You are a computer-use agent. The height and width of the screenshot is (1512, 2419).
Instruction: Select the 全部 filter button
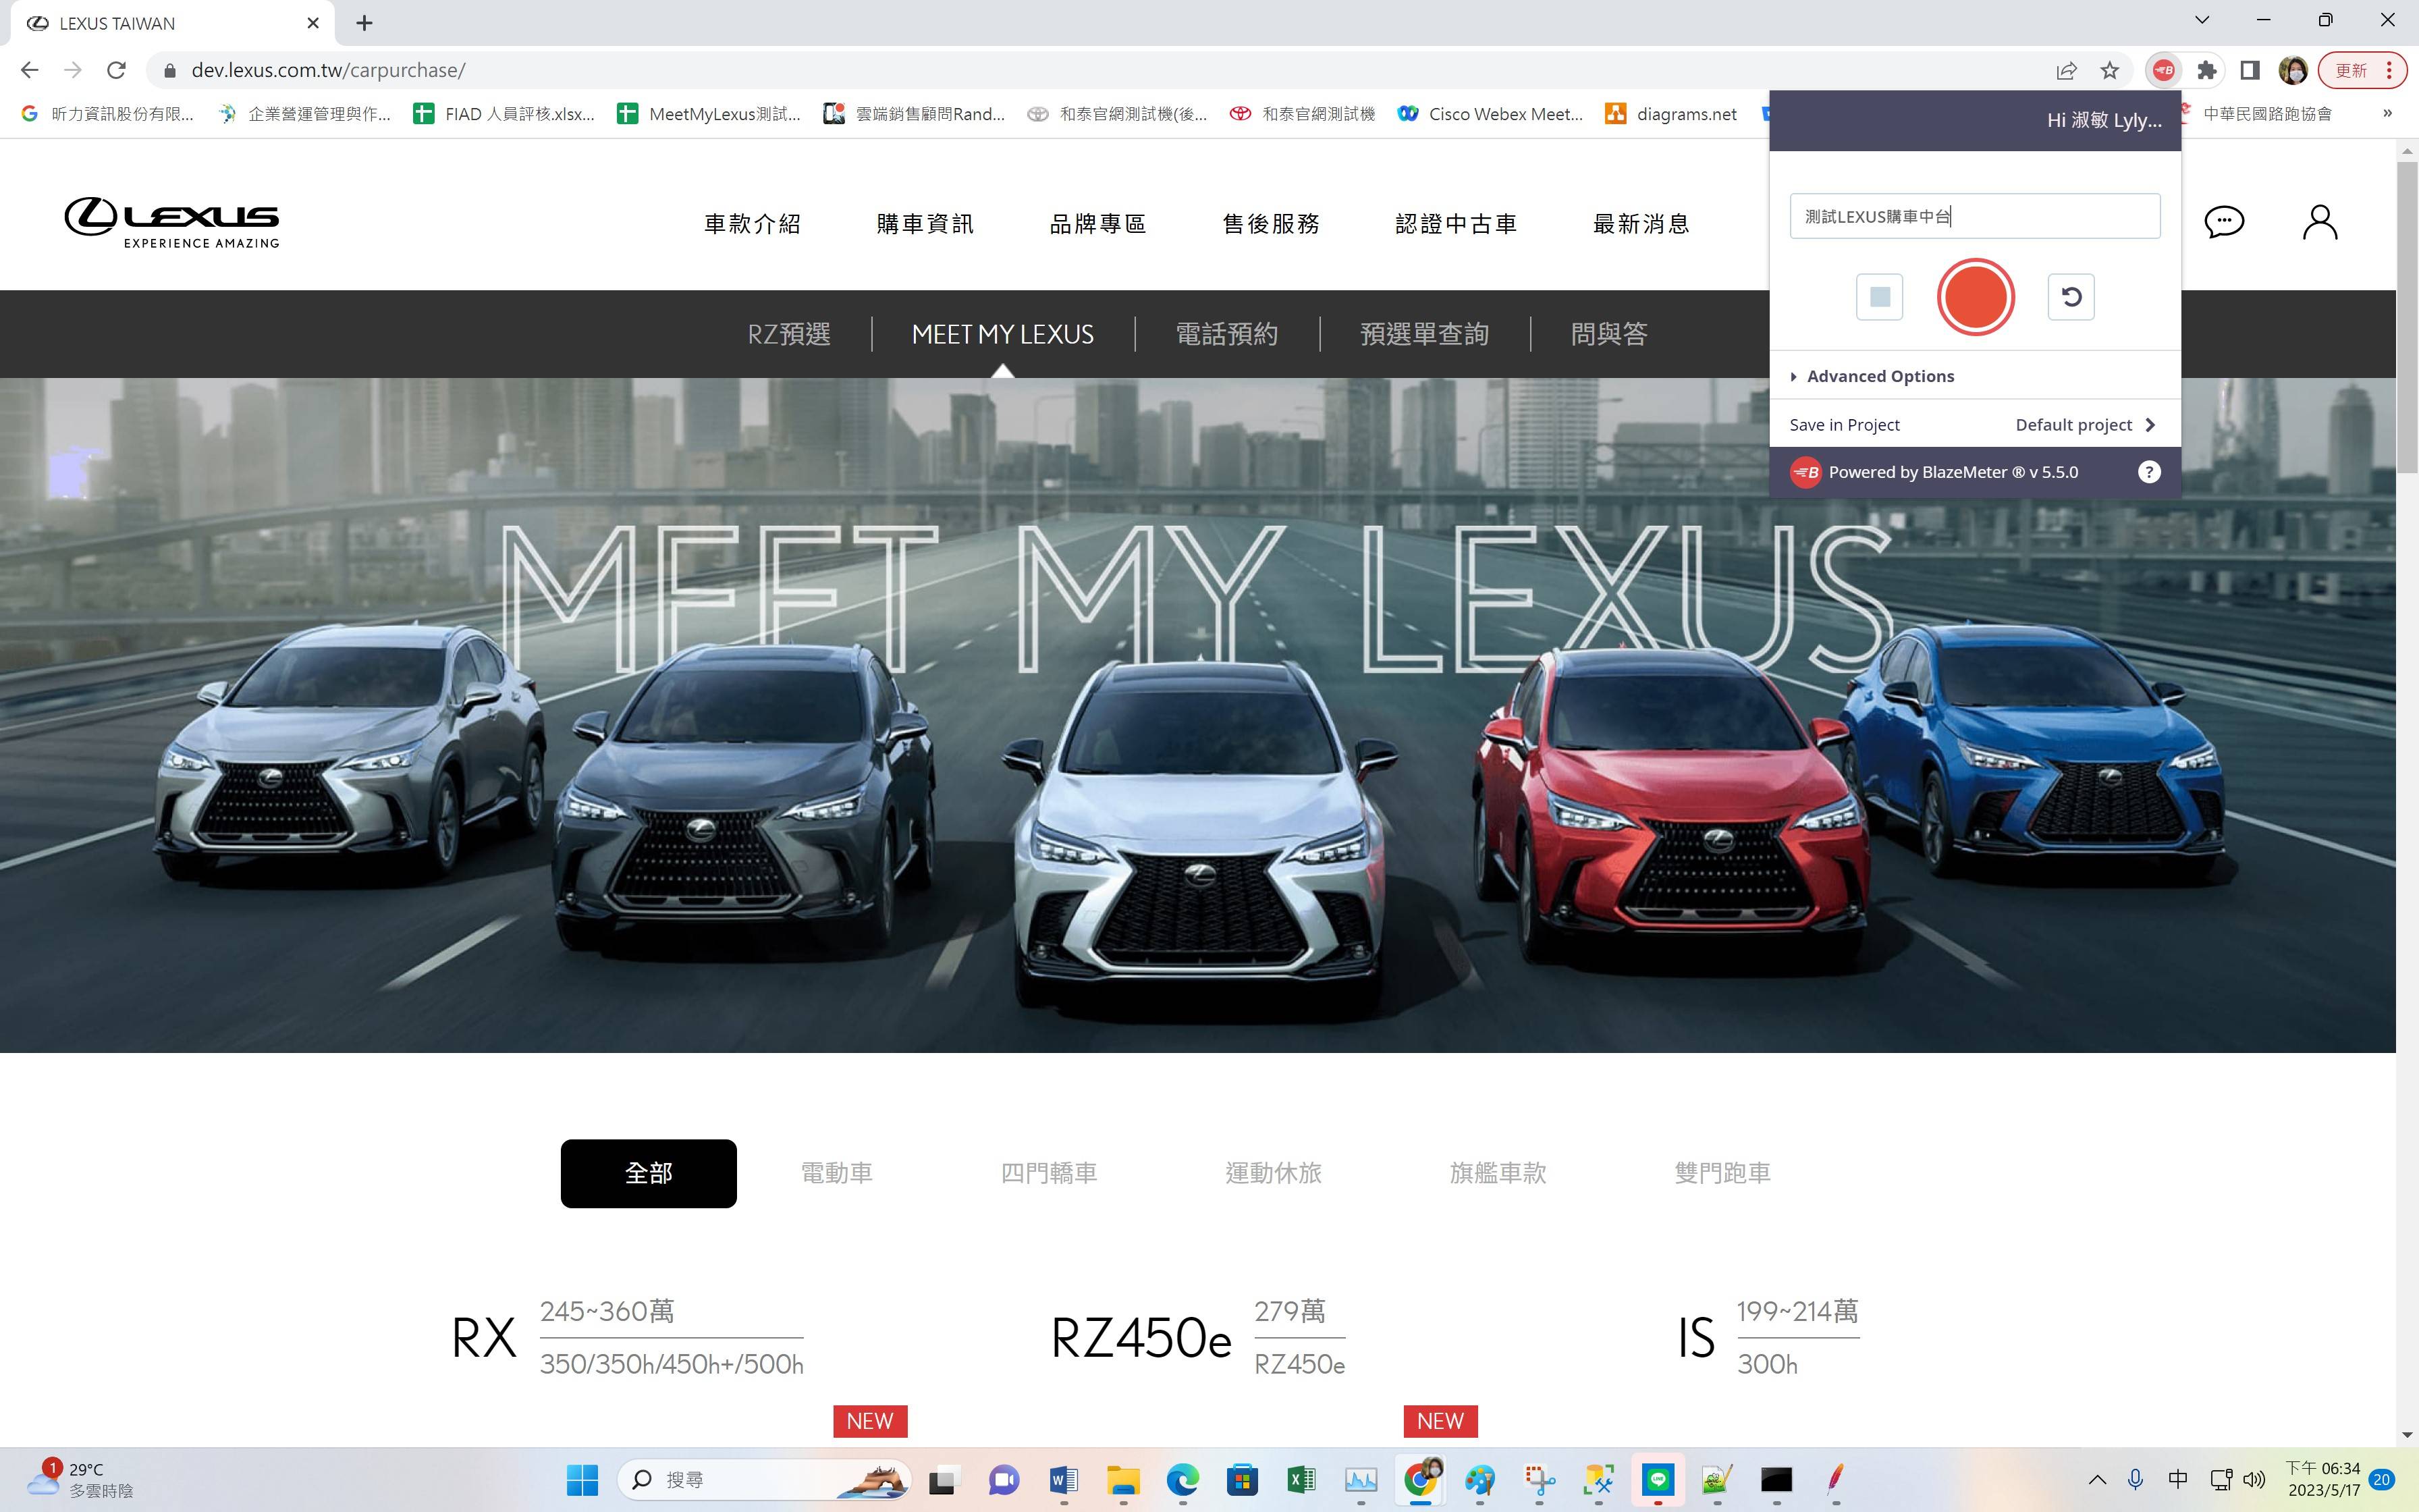(x=649, y=1173)
